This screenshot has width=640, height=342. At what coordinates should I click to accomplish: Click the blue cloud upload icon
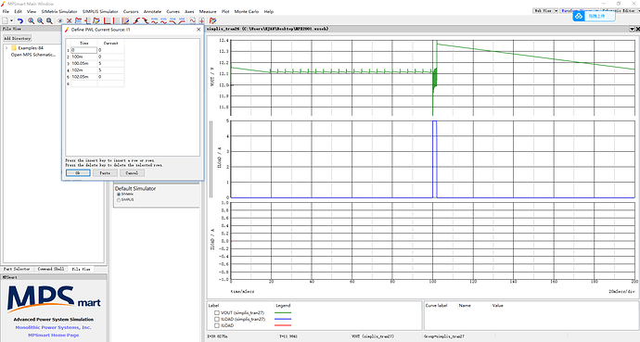click(579, 16)
